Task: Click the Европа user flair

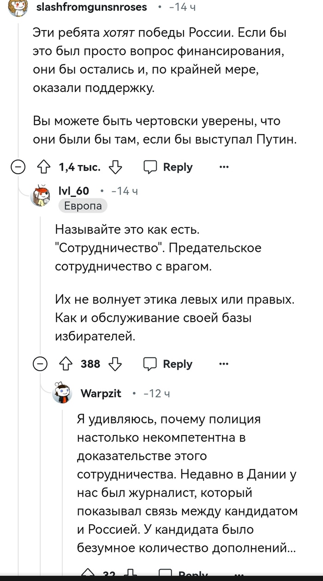Action: click(x=83, y=206)
